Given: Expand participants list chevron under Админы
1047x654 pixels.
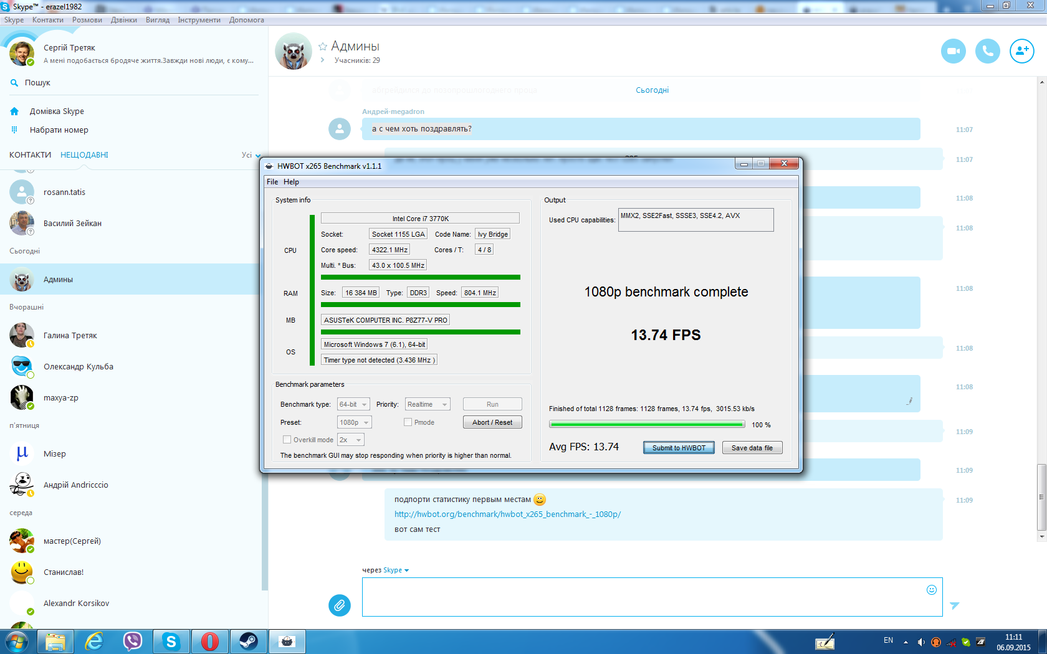Looking at the screenshot, I should 322,60.
